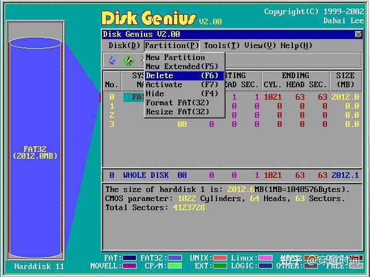The image size is (370, 277).
Task: Click the 1022 Cylinders value
Action: [x=186, y=198]
